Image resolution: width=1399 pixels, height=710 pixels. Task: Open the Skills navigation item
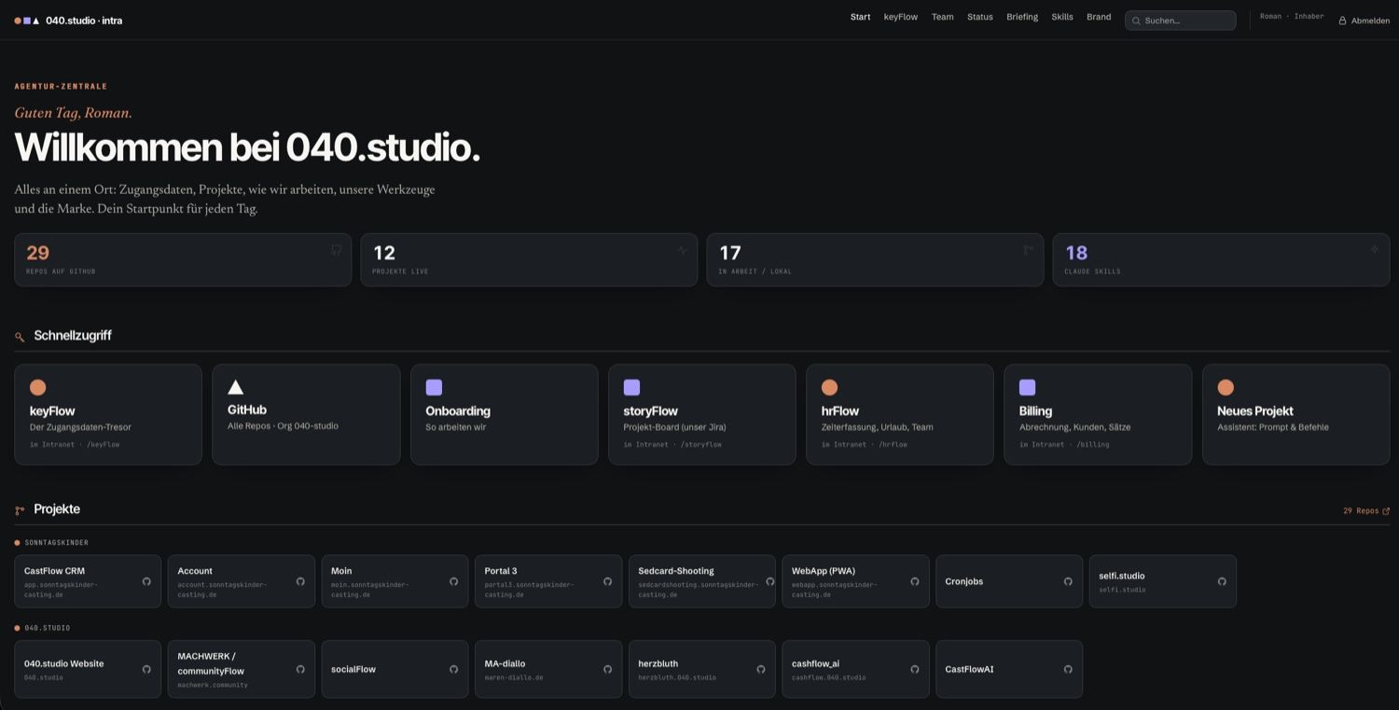tap(1062, 17)
